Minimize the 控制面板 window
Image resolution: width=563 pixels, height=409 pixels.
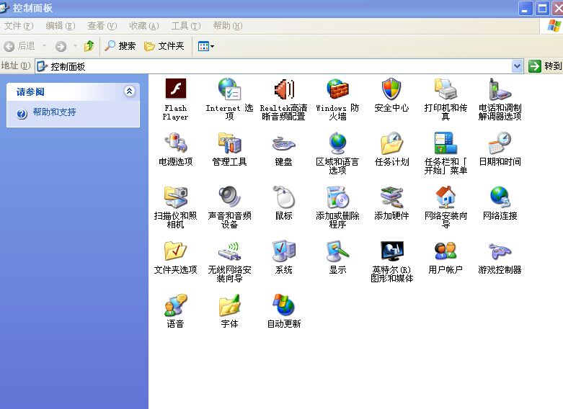(x=525, y=9)
